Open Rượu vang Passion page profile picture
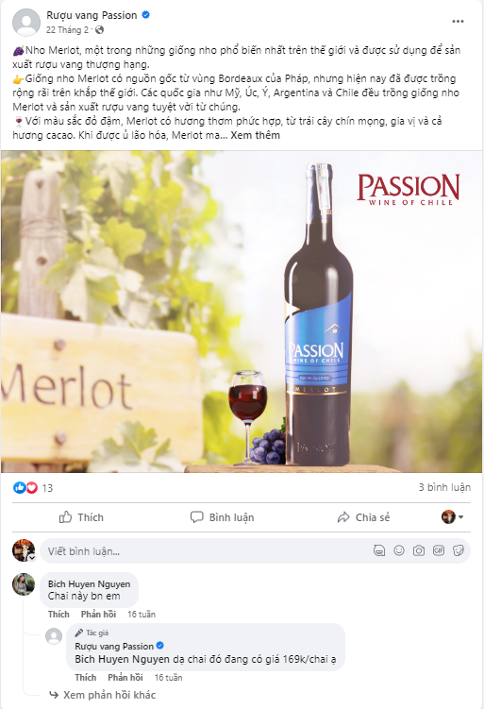The height and width of the screenshot is (709, 484). click(x=26, y=22)
